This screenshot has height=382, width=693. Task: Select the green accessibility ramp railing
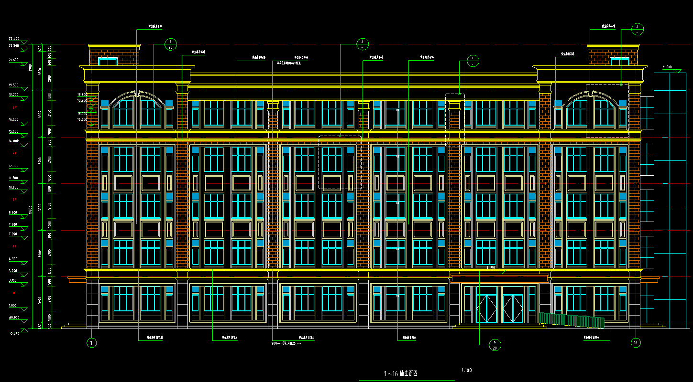[x=572, y=320]
